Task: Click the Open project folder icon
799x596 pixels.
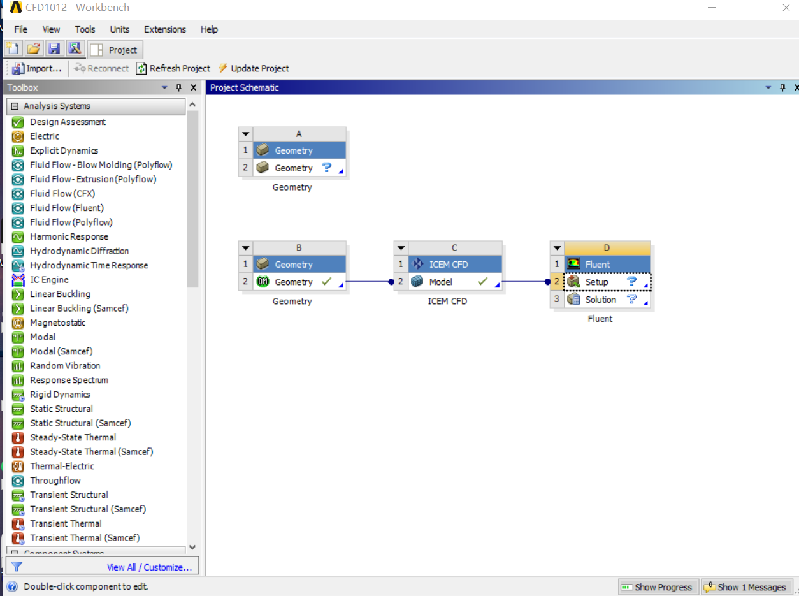Action: (34, 49)
